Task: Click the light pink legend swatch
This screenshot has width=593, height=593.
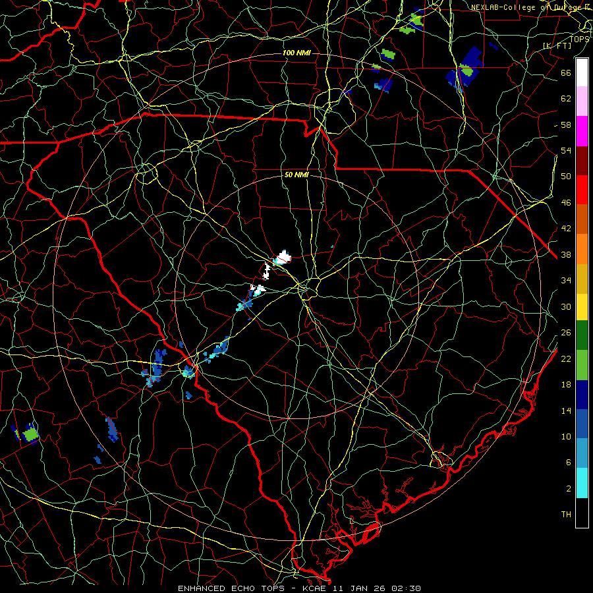Action: click(x=582, y=101)
